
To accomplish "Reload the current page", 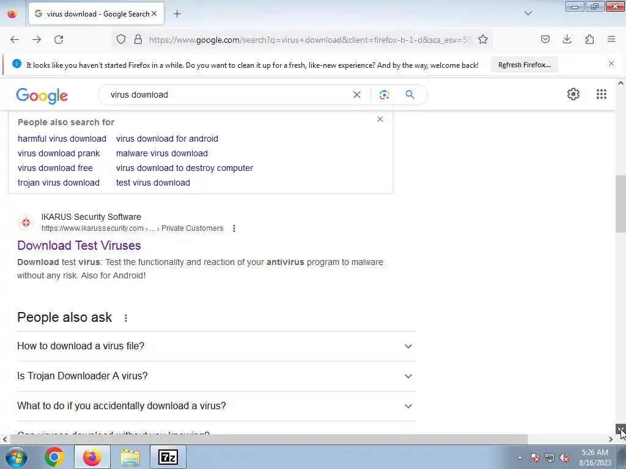I will pos(59,40).
